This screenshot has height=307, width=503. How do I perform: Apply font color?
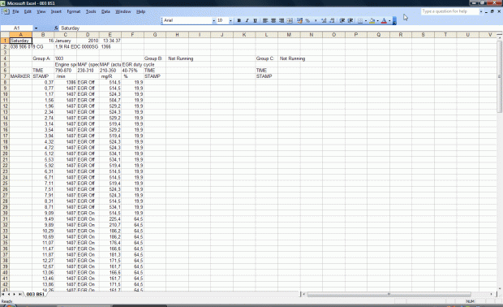pyautogui.click(x=384, y=20)
